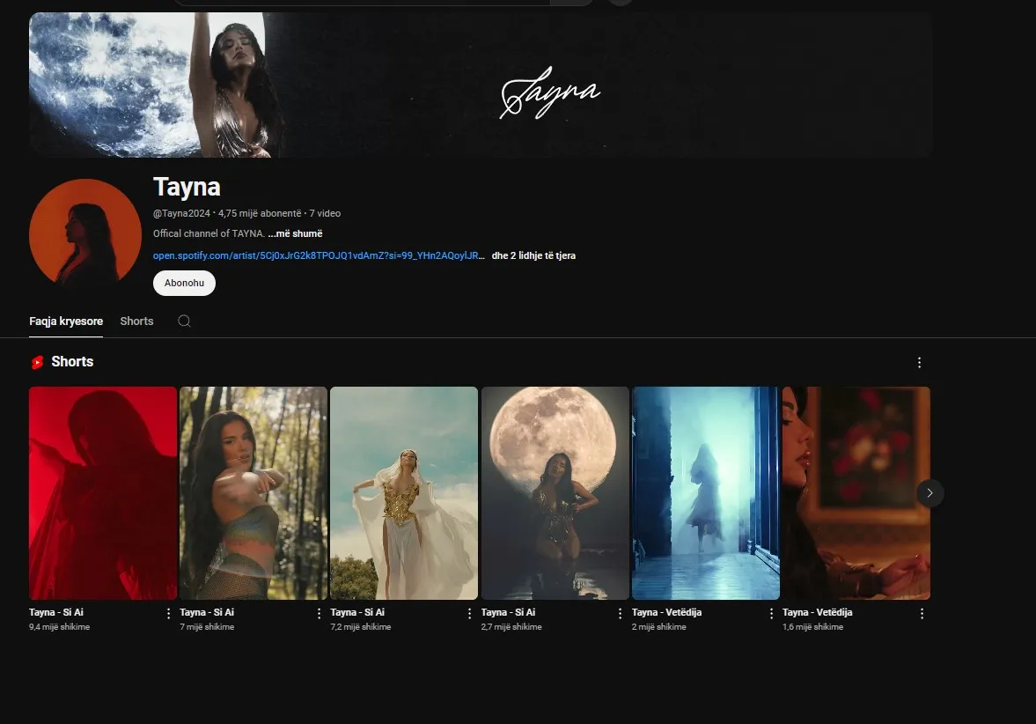Viewport: 1036px width, 724px height.
Task: Open the red silhouette Si Ai short
Action: [103, 493]
